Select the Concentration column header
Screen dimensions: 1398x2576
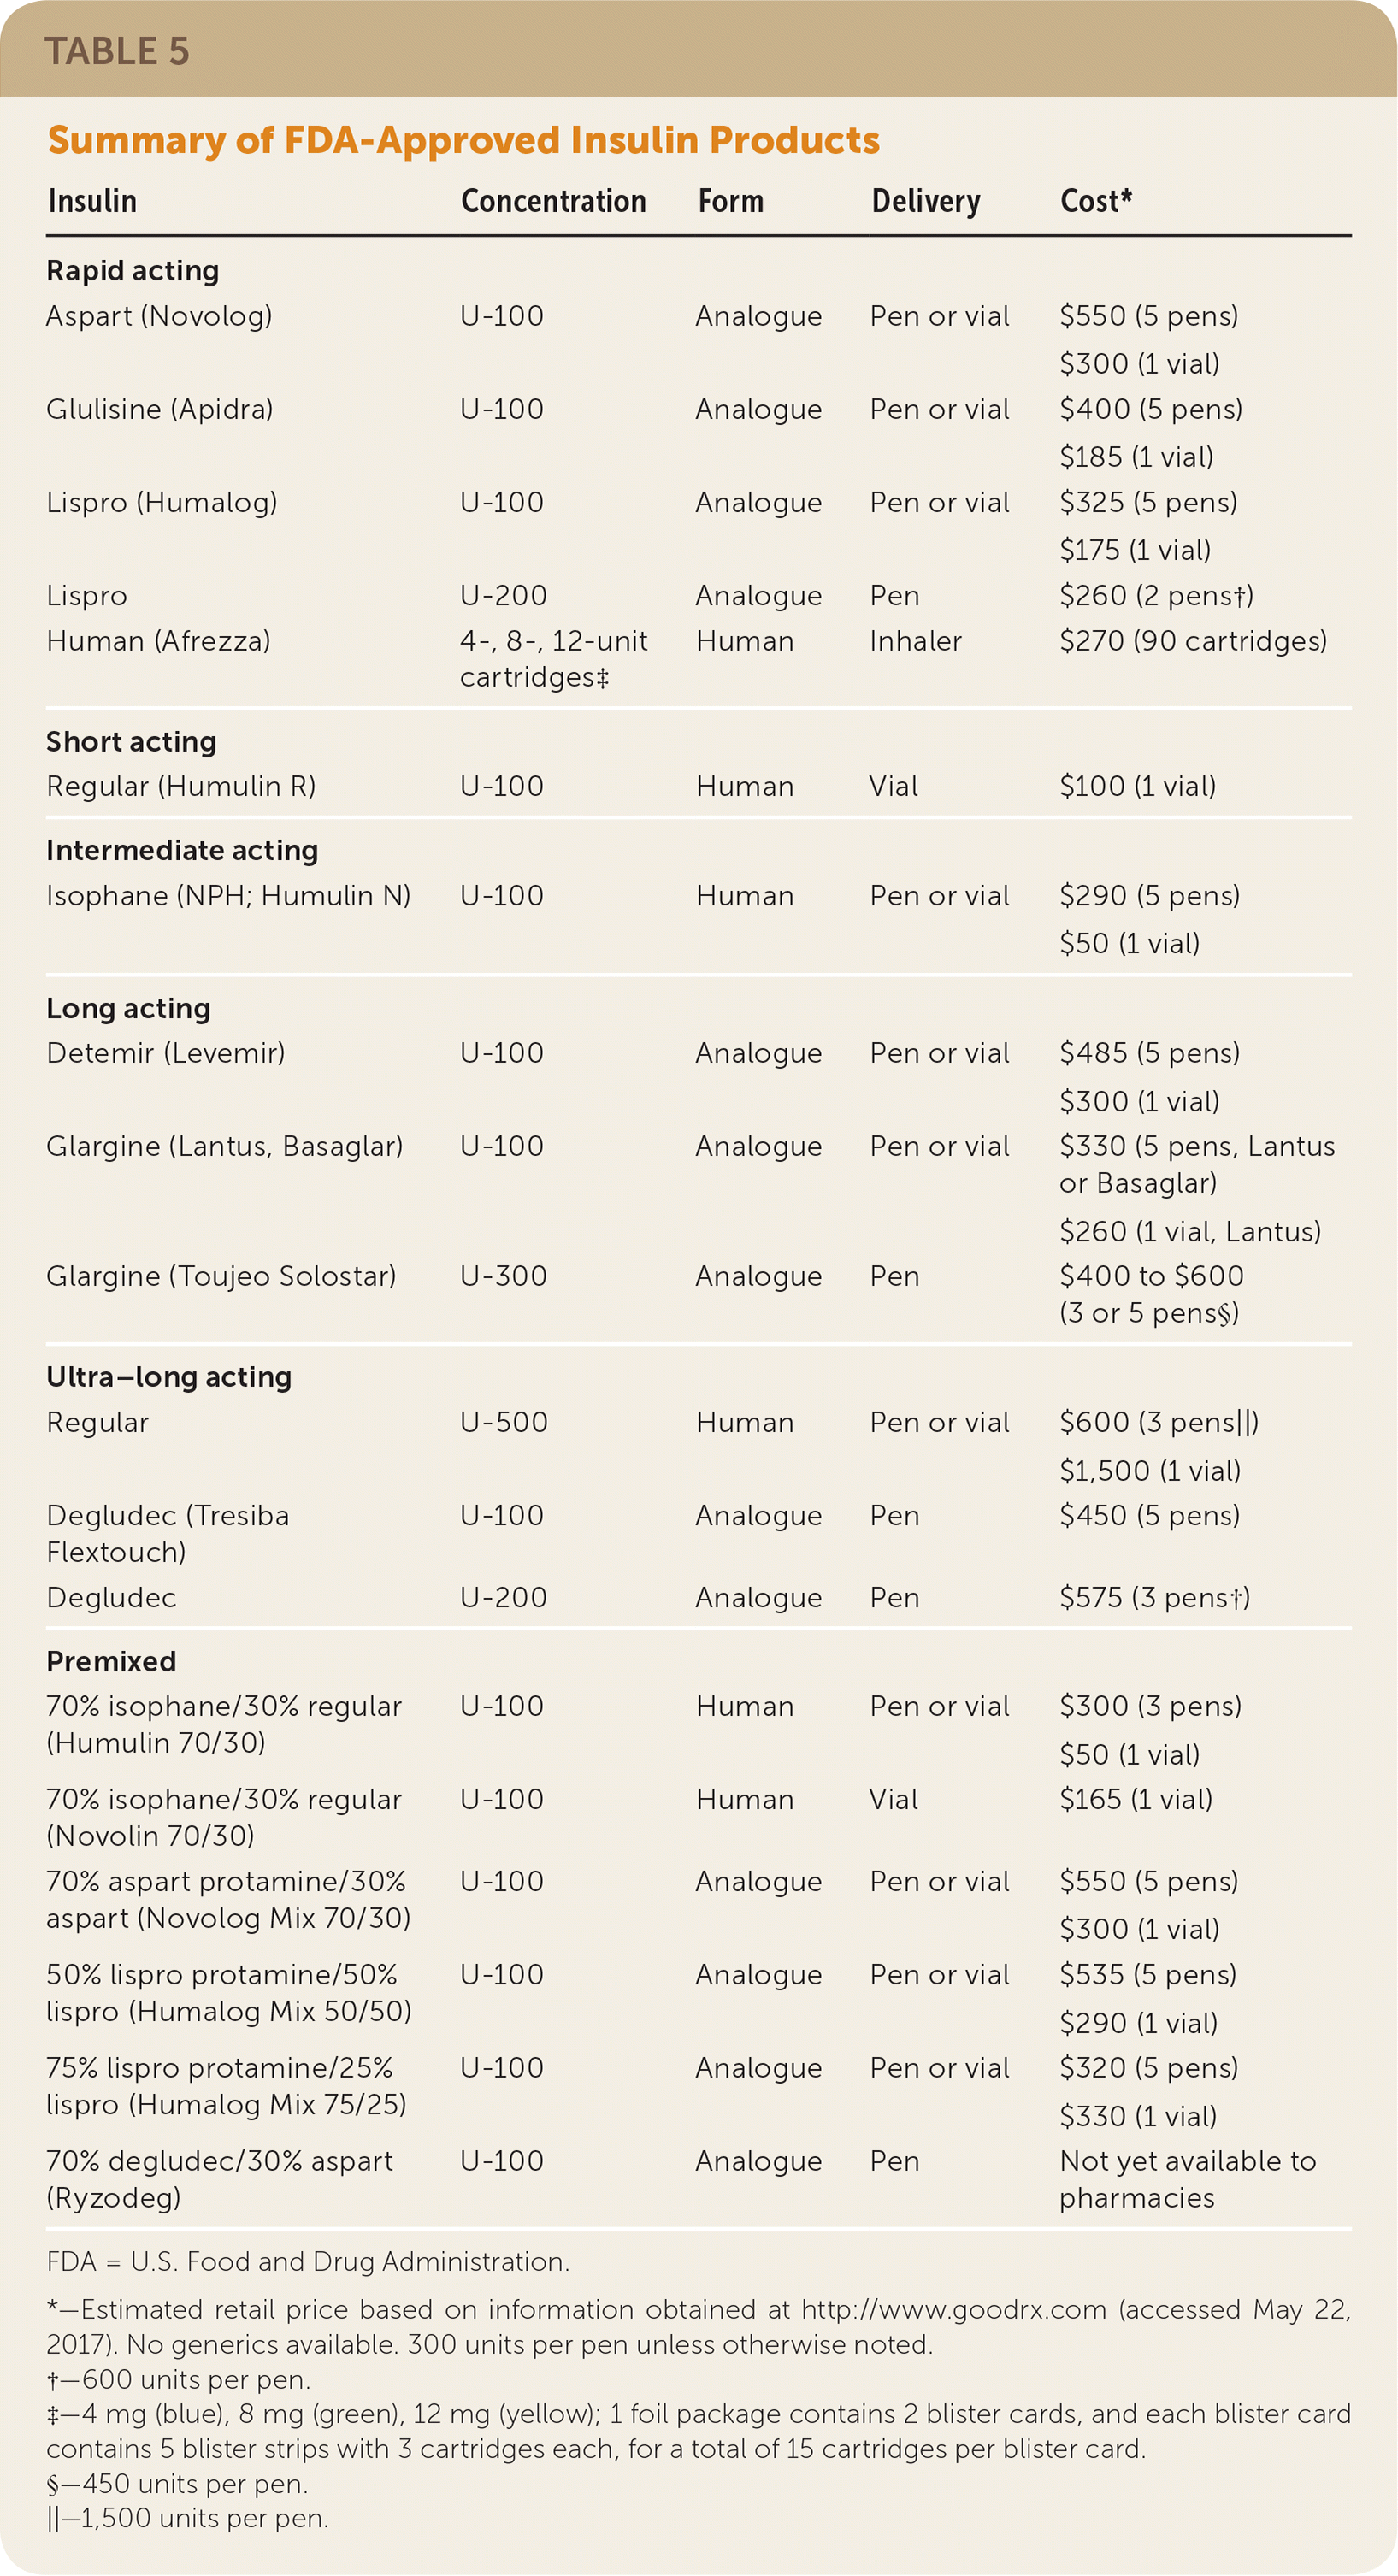(553, 201)
